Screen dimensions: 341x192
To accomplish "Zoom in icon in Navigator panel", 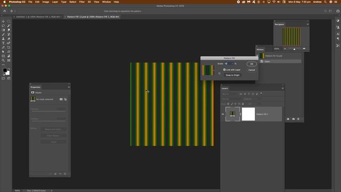I will pos(304,49).
